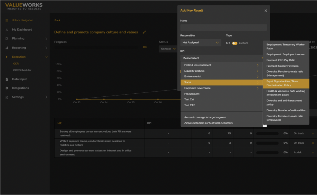
Task: Click the Reporting bar chart icon
Action: 7,48
